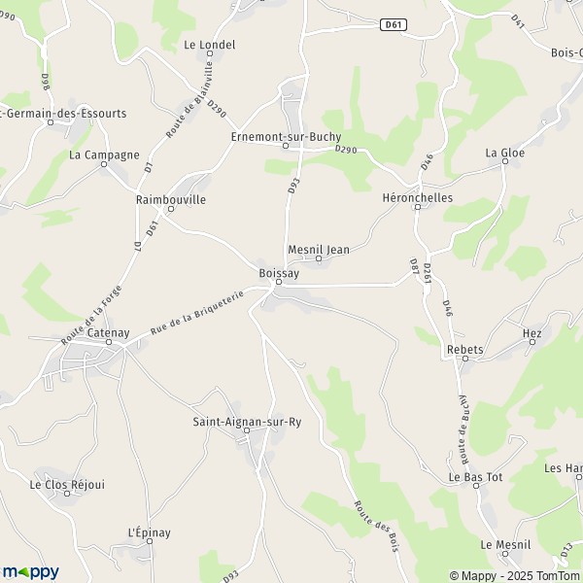Click the Le Londel hamlet marker

(210, 53)
